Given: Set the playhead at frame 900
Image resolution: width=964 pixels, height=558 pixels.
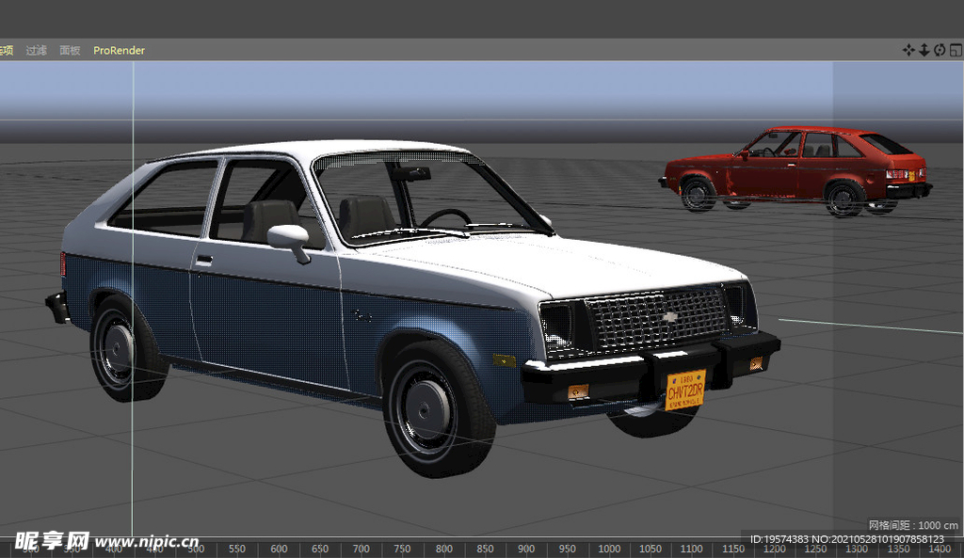Looking at the screenshot, I should click(x=526, y=549).
